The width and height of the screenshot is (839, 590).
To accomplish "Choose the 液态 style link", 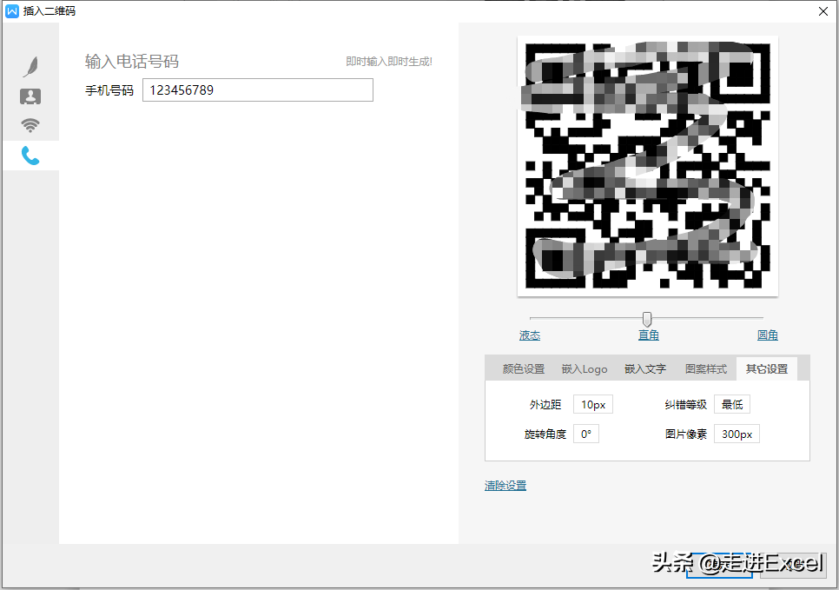I will (x=530, y=335).
